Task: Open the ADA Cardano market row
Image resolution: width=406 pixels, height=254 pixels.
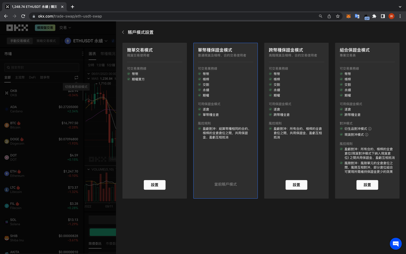Action: [x=42, y=109]
